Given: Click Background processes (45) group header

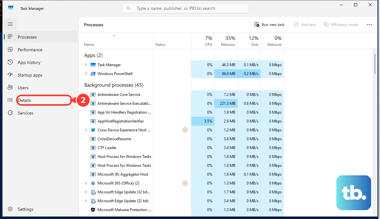Looking at the screenshot, I should pyautogui.click(x=114, y=85).
